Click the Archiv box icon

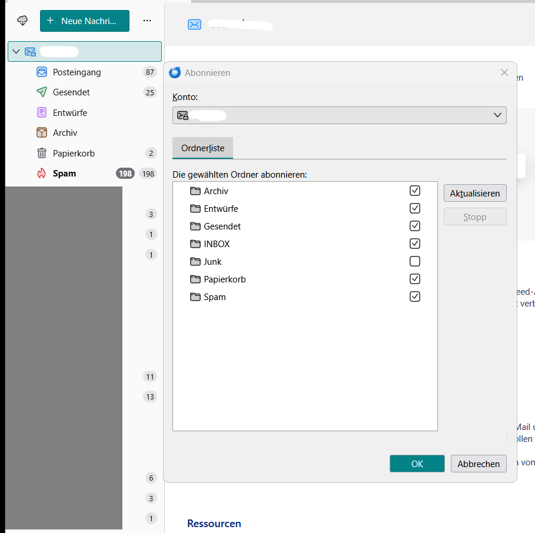tap(42, 132)
